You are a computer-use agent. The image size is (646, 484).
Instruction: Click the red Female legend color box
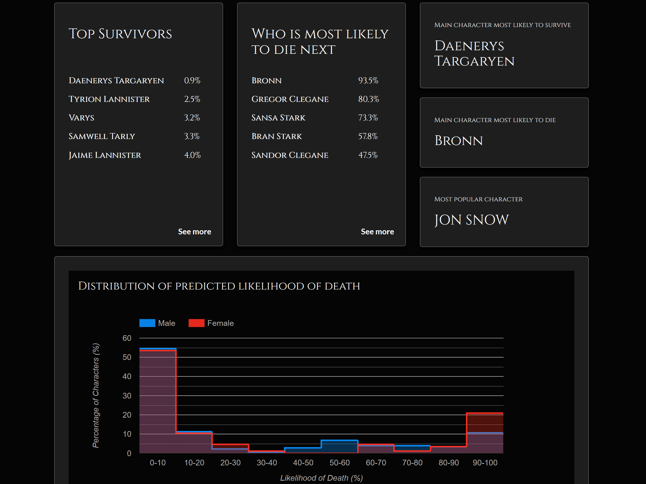click(196, 323)
